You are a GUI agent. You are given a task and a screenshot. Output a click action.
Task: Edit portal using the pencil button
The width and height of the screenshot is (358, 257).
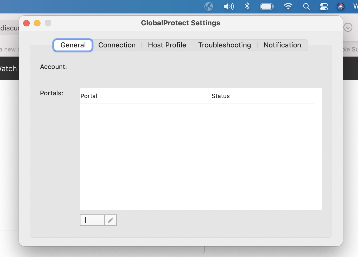110,220
